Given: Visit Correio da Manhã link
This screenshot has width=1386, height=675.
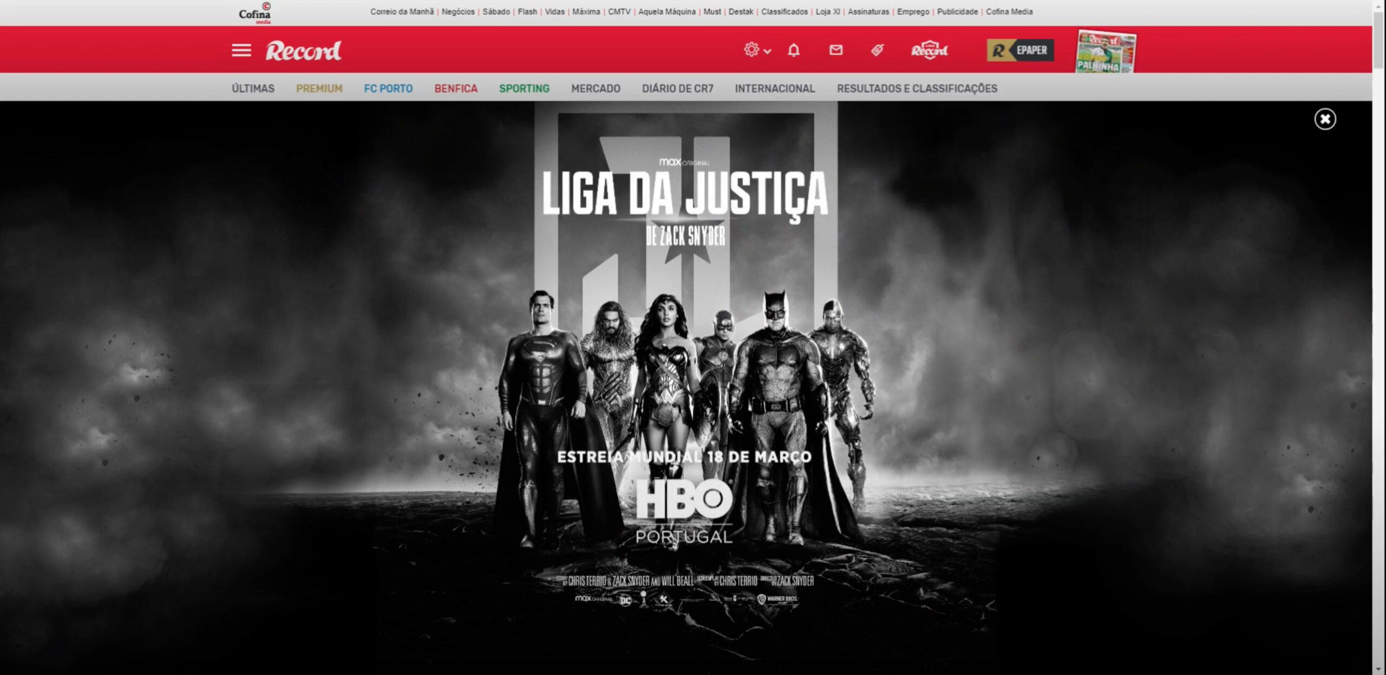Looking at the screenshot, I should [x=402, y=11].
